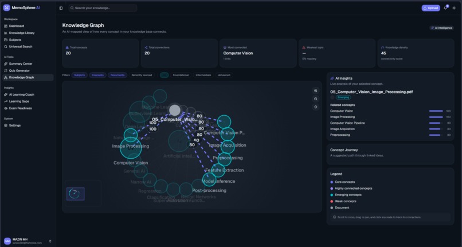Click the Knowledge density gauge icon

(x=383, y=48)
